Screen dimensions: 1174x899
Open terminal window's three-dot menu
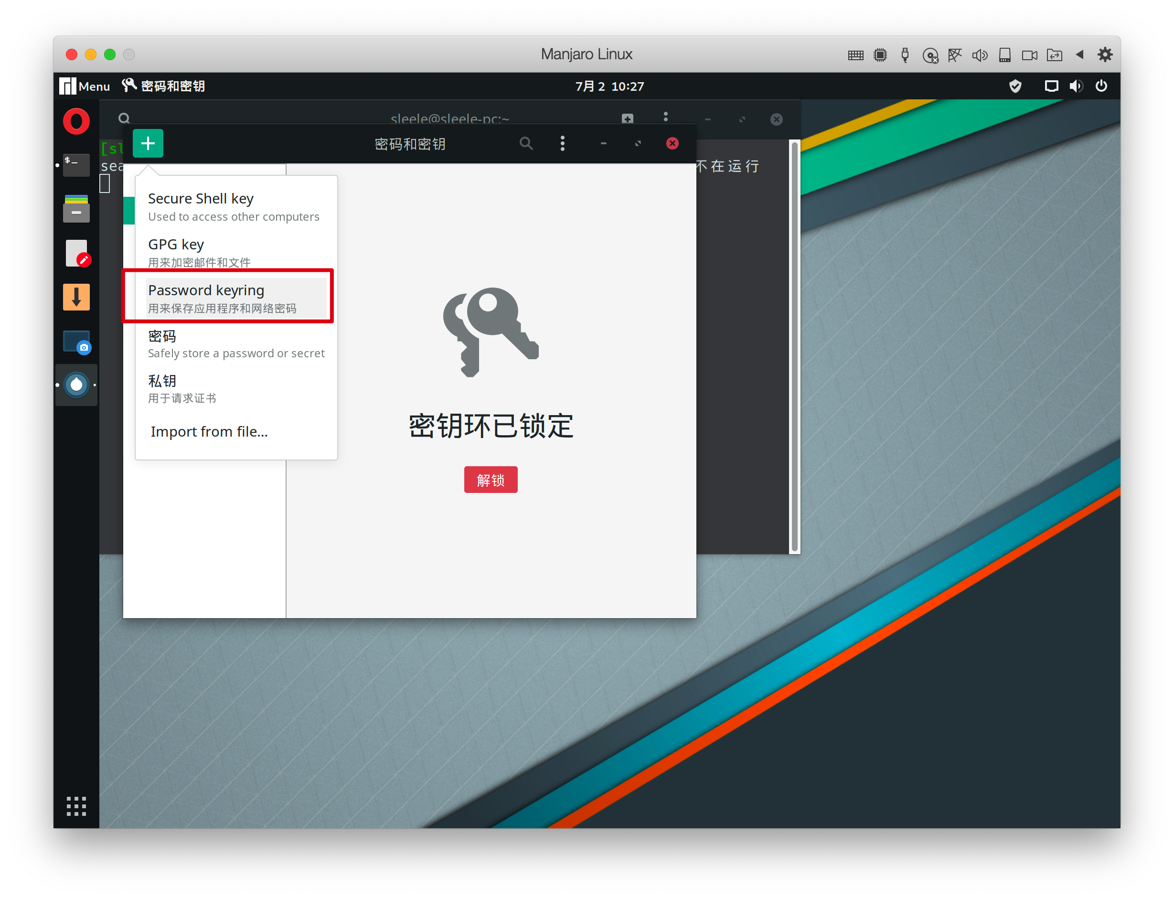tap(665, 117)
